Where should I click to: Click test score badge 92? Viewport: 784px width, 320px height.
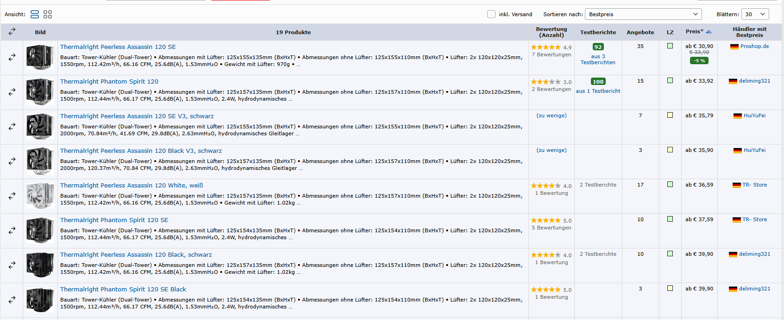pyautogui.click(x=598, y=47)
